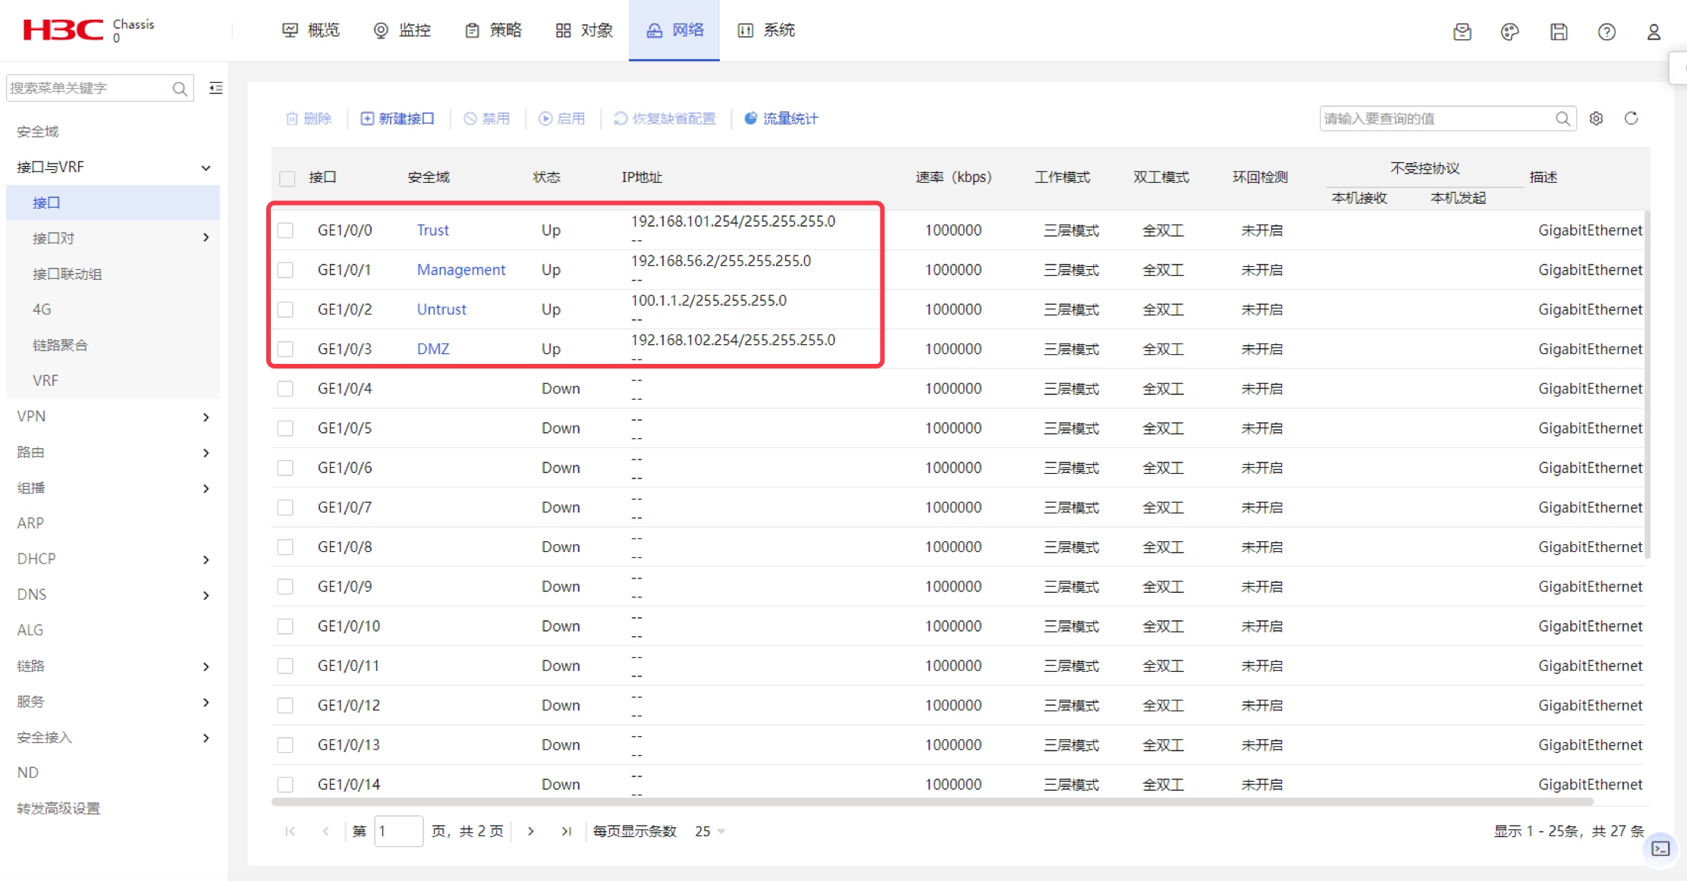The height and width of the screenshot is (881, 1687).
Task: Open the 每页显示条数 25 dropdown
Action: click(710, 831)
